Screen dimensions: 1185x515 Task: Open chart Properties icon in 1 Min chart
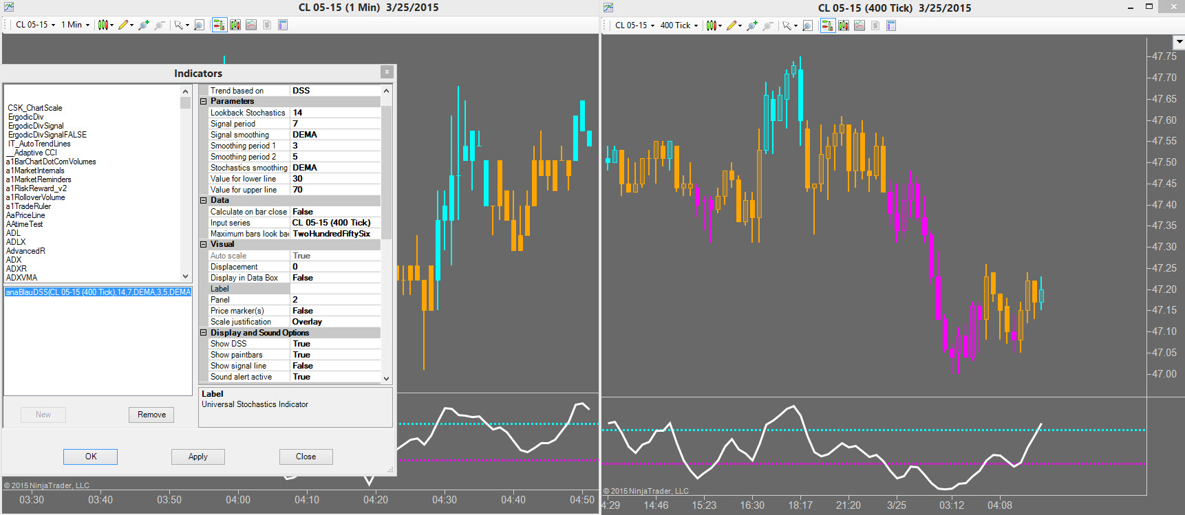click(x=283, y=25)
